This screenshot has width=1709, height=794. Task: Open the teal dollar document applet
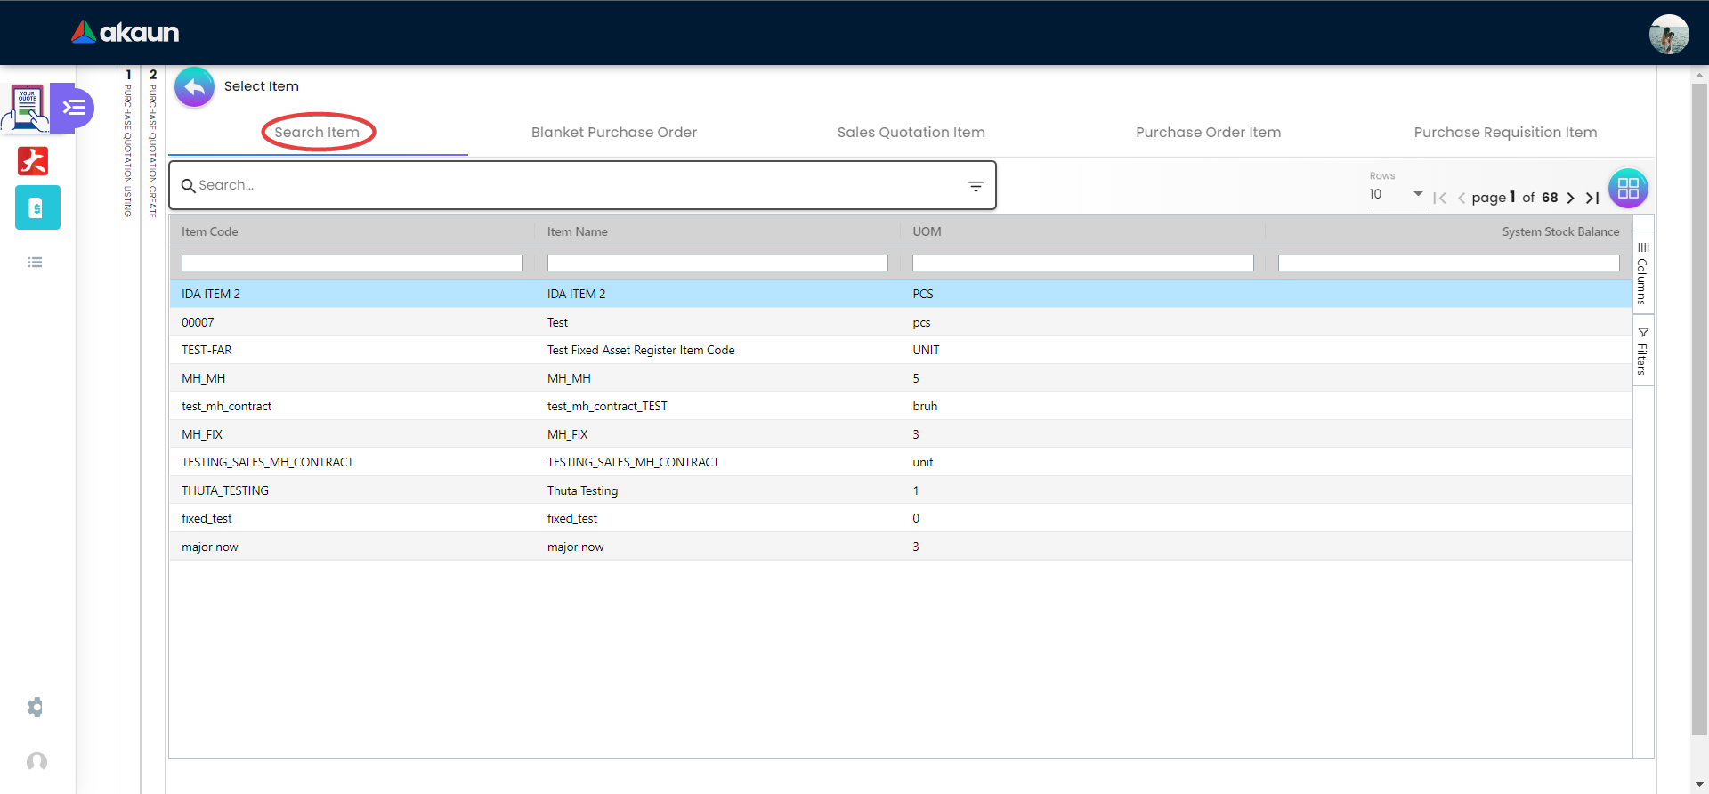point(37,207)
